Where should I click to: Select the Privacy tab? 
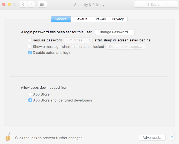coord(118,19)
